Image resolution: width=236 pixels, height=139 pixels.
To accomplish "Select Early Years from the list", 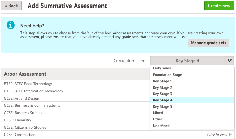I will (192, 68).
